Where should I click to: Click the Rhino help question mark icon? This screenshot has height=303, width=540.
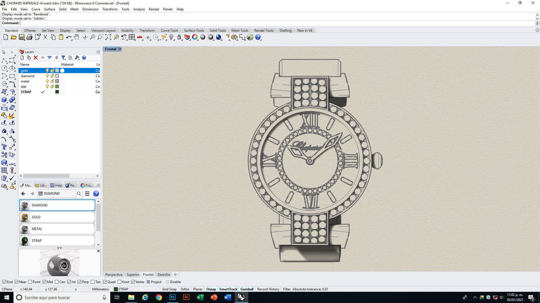coord(258,37)
